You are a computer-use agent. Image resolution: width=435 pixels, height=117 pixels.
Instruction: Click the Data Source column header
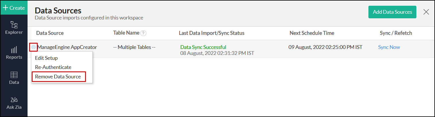(x=50, y=33)
